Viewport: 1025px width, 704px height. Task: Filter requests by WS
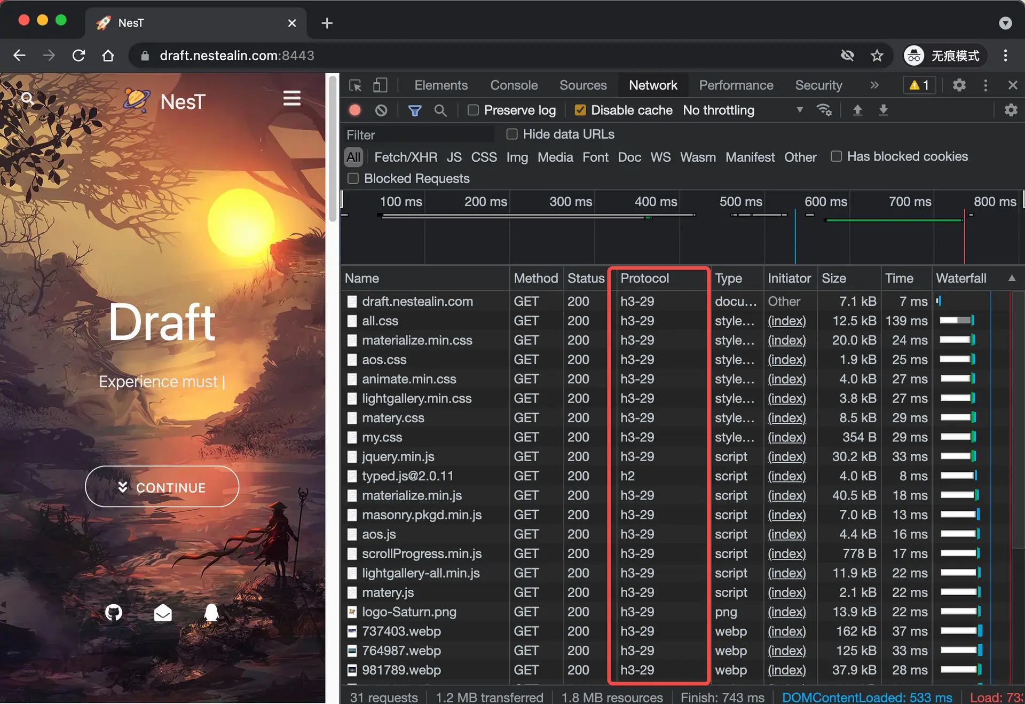click(660, 157)
